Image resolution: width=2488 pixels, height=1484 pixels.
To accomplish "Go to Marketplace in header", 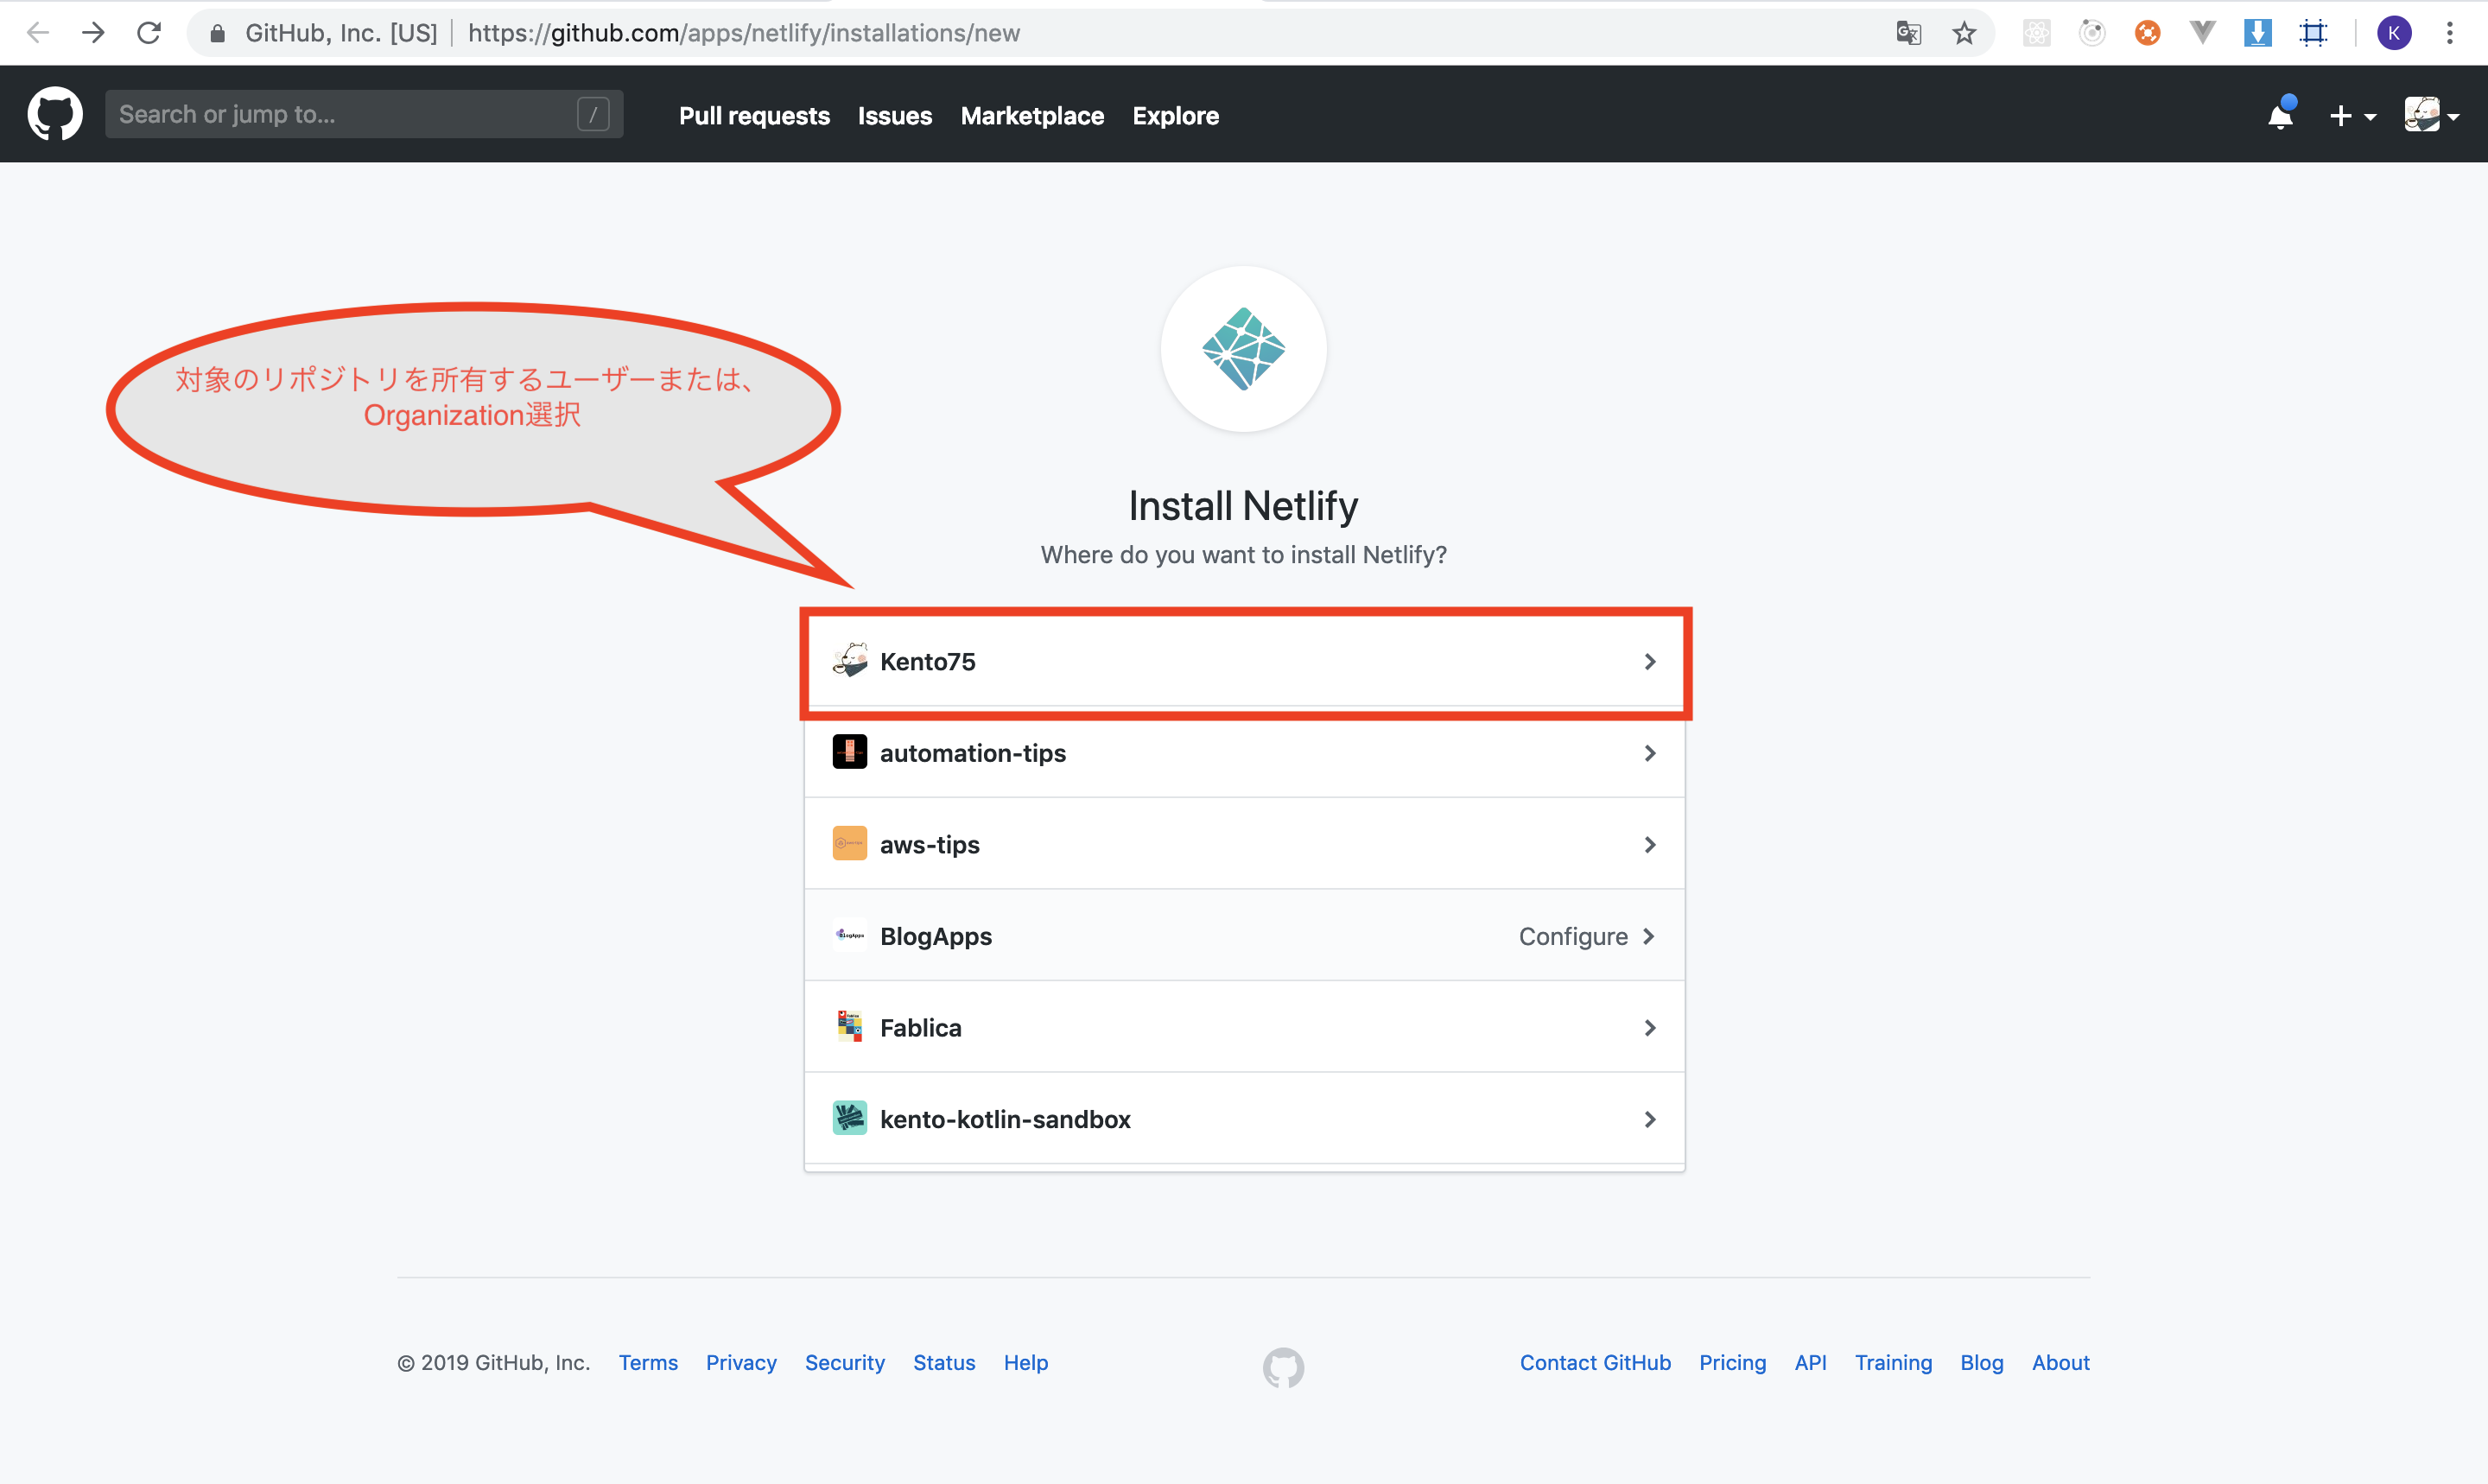I will pos(1032,116).
